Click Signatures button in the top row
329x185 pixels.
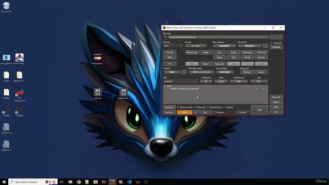tap(247, 52)
